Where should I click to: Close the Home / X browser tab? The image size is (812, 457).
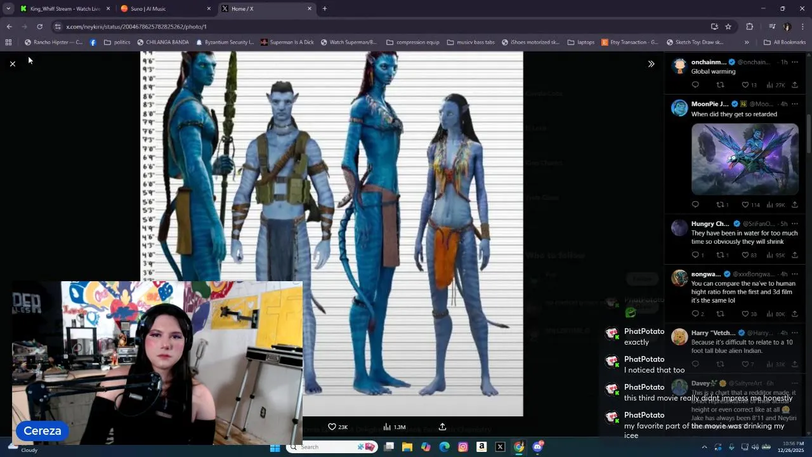[x=310, y=9]
